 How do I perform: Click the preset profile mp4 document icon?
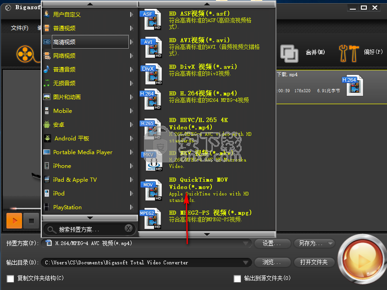coord(49,243)
